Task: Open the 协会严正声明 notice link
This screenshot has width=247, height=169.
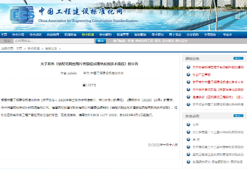Action: click(x=201, y=74)
